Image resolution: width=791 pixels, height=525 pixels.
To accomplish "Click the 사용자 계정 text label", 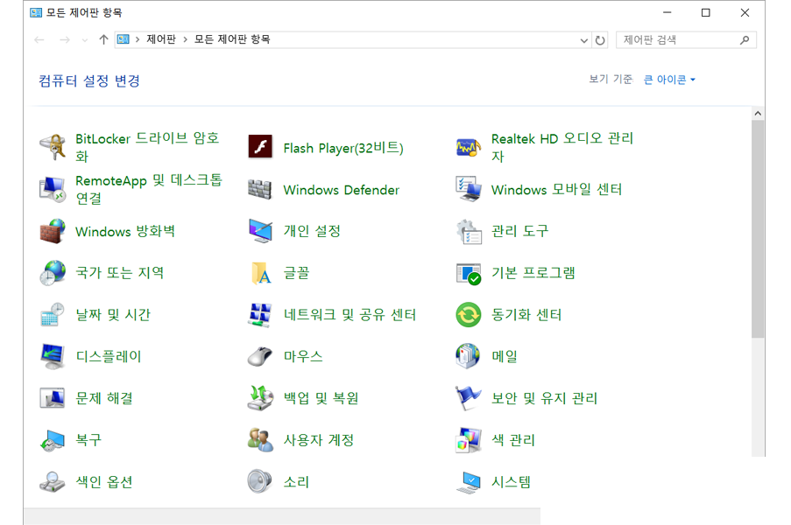I will pyautogui.click(x=318, y=440).
